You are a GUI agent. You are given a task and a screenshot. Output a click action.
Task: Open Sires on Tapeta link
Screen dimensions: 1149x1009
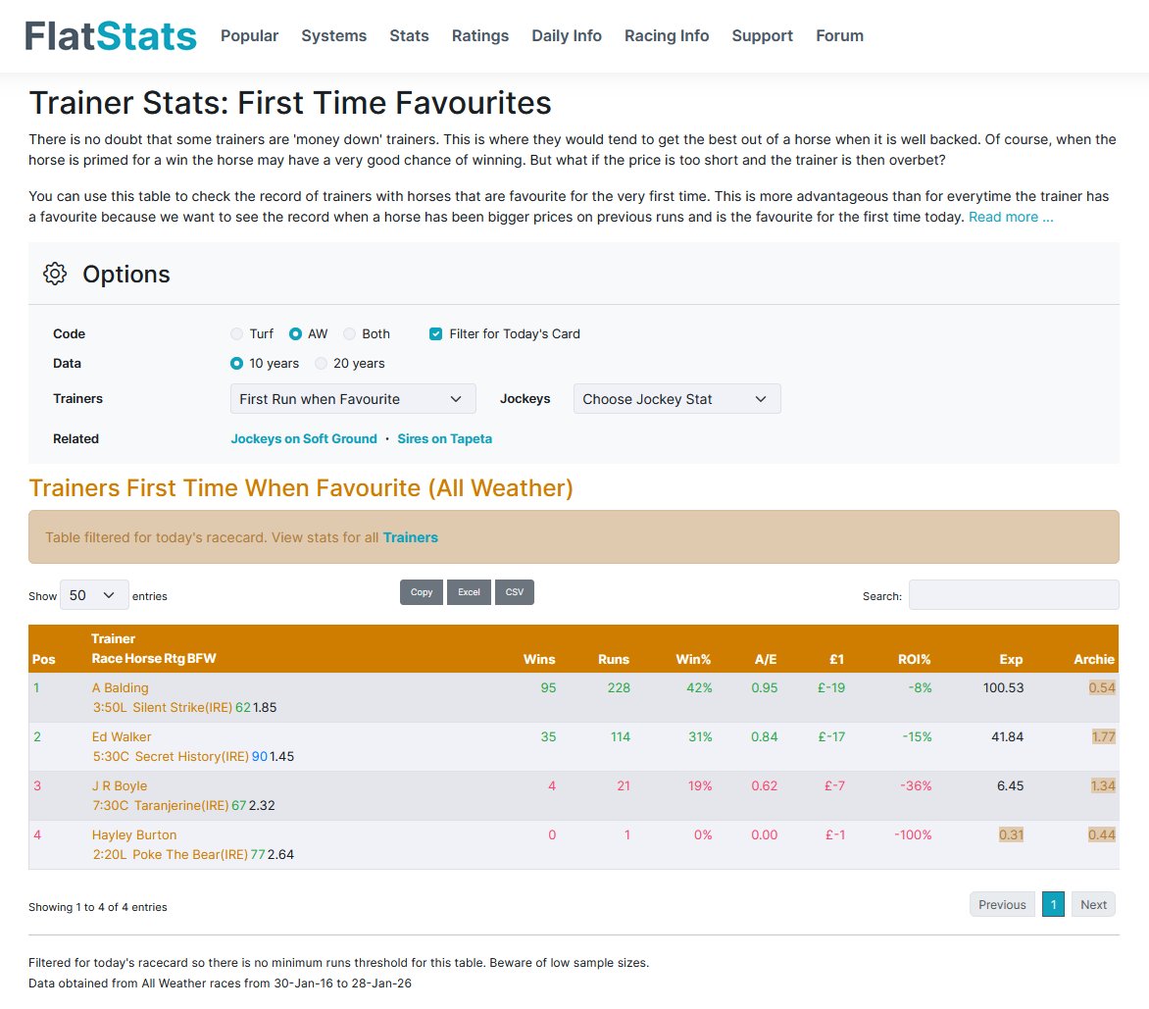[444, 439]
